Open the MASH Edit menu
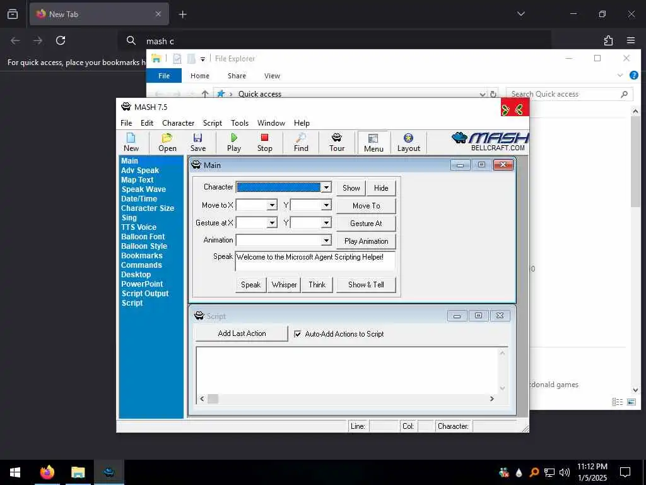Screen dimensions: 646x485 (146, 123)
